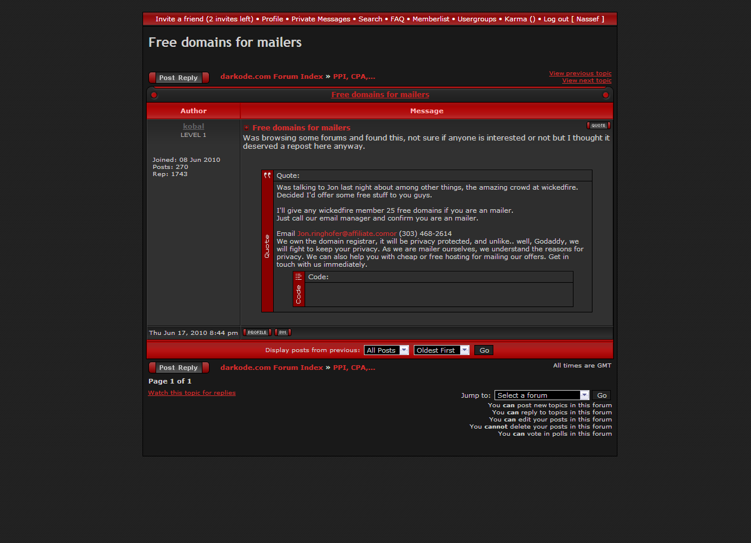The width and height of the screenshot is (751, 543).
Task: Expand the Oldest First sort dropdown
Action: click(x=441, y=350)
